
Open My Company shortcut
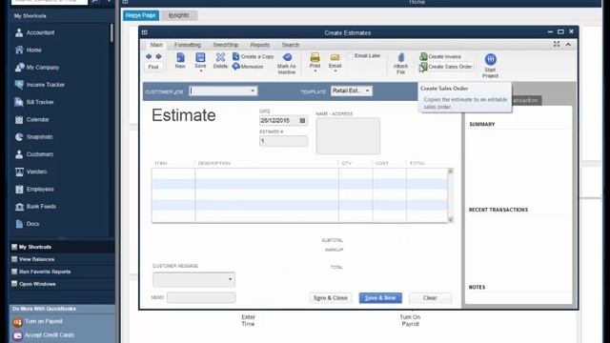(37, 68)
